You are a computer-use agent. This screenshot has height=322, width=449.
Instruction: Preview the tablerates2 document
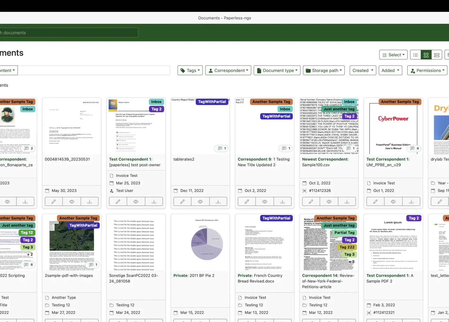[x=200, y=202]
